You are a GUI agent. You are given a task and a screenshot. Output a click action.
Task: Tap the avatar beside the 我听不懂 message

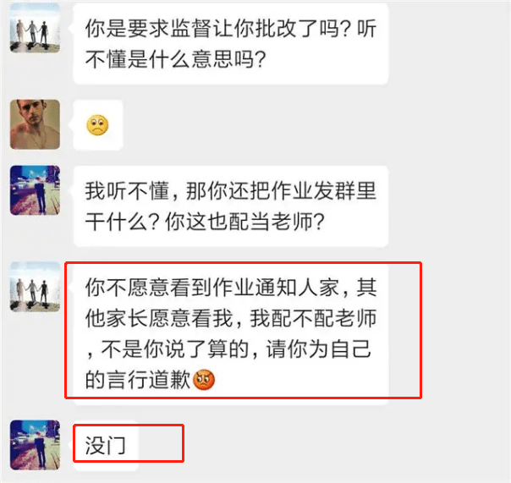click(x=35, y=190)
